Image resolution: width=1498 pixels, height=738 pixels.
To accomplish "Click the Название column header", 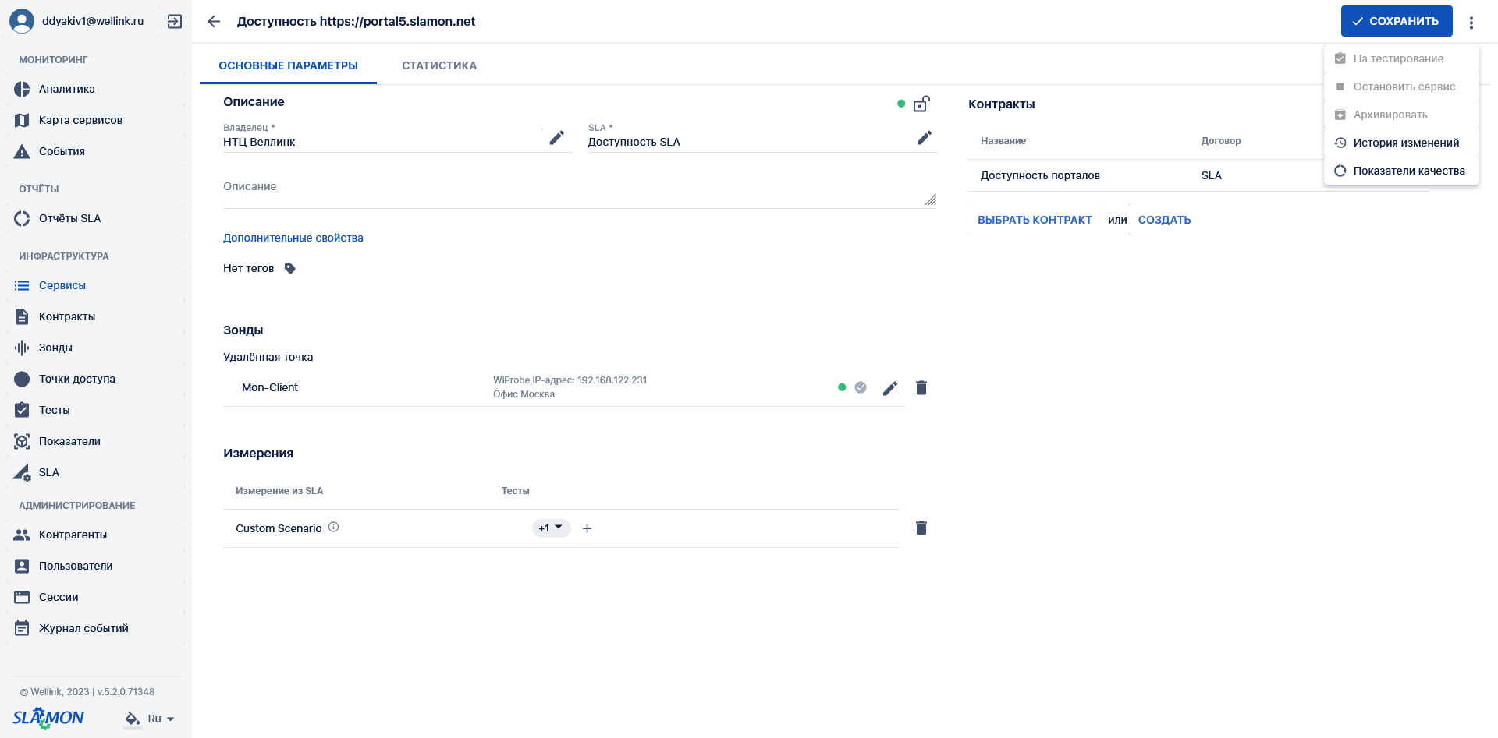I will pos(1003,141).
